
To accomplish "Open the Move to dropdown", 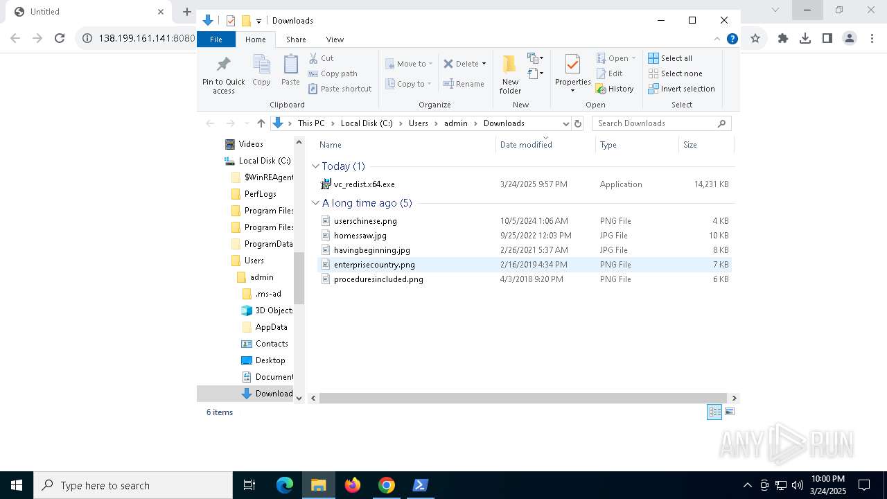I will (409, 64).
